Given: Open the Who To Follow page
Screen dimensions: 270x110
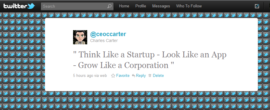Looking at the screenshot, I should 189,6.
